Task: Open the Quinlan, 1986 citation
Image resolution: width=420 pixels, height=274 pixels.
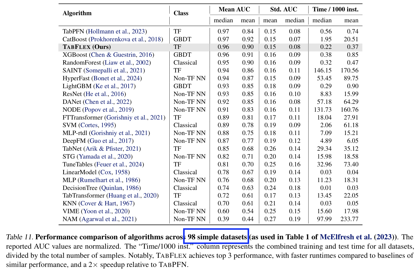Action: point(120,188)
